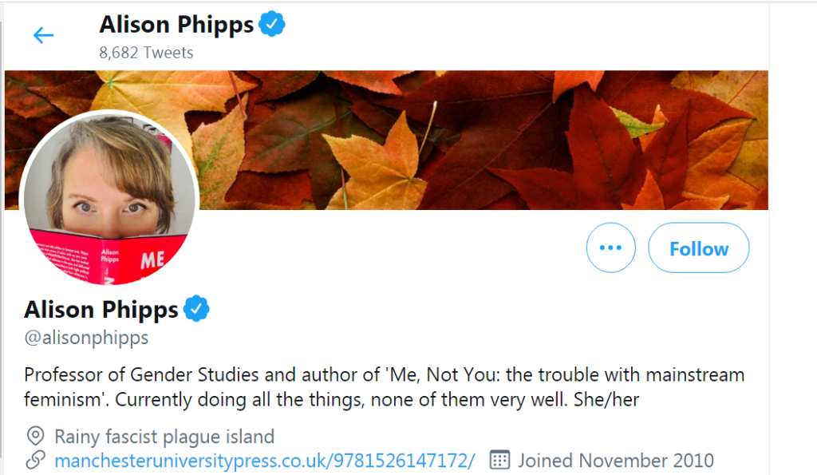Open the three-dot more options menu
Image resolution: width=817 pixels, height=475 pixels.
pyautogui.click(x=610, y=247)
